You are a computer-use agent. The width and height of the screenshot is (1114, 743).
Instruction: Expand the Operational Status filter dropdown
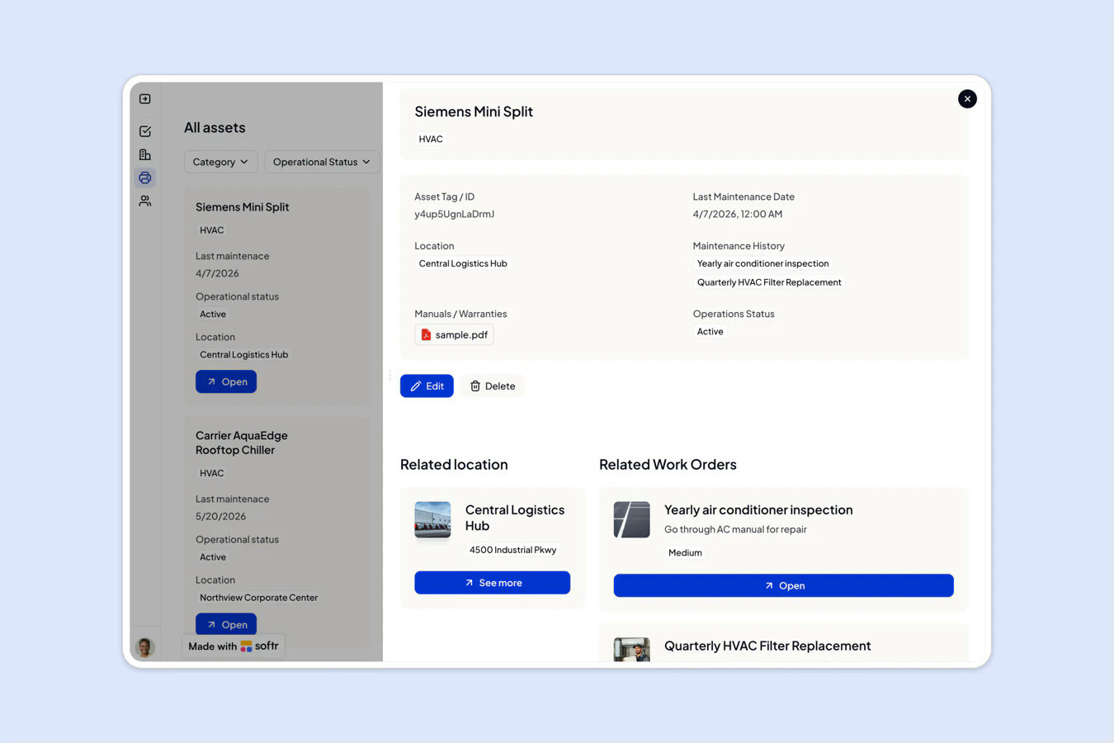322,162
